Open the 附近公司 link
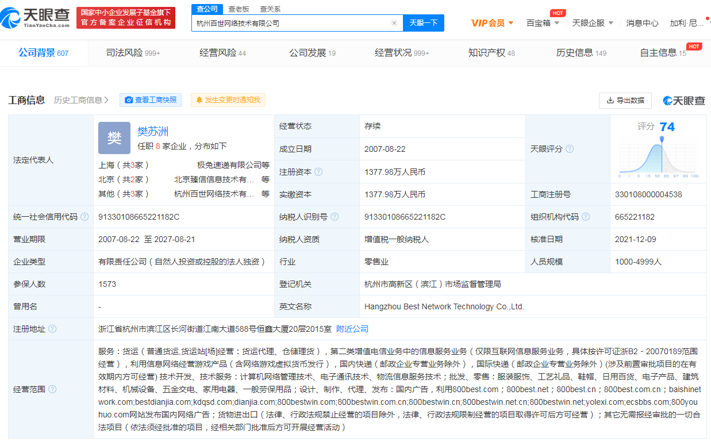 352,329
